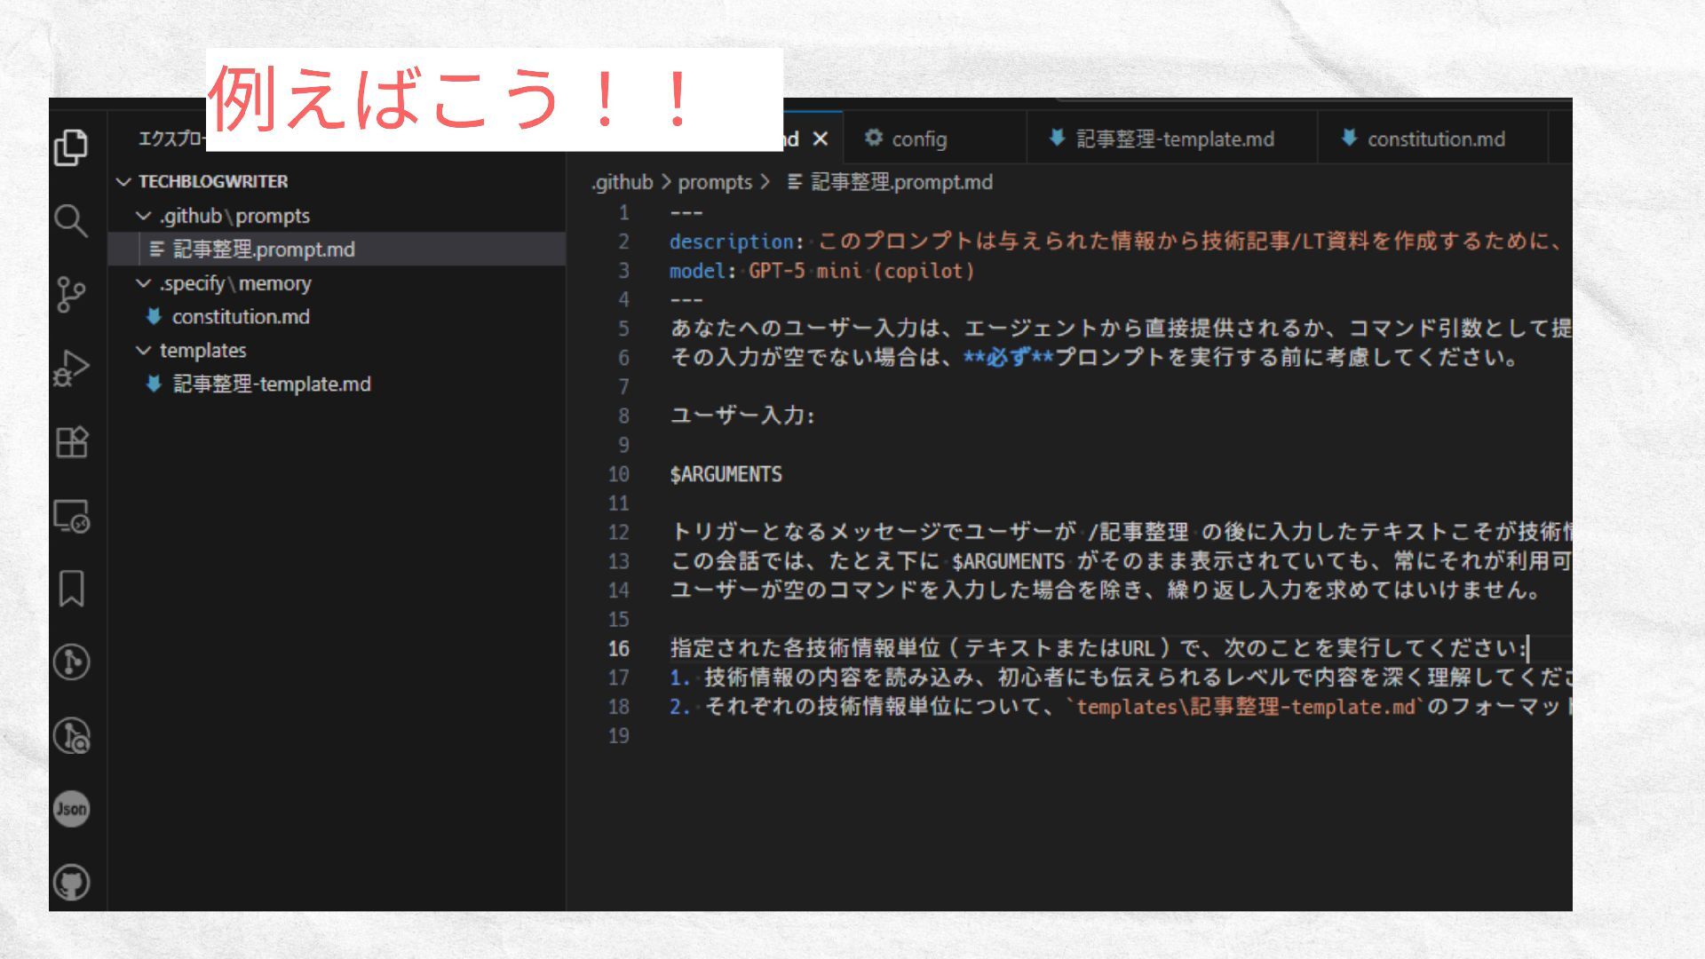Switch to the 記事整理-template.md tab
Viewport: 1705px width, 959px height.
[1174, 139]
